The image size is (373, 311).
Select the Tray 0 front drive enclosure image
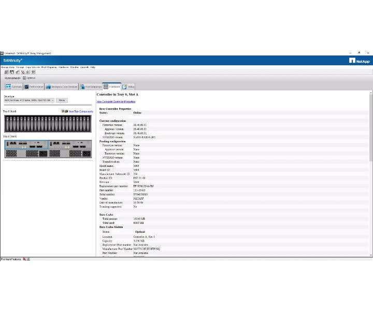[x=48, y=124]
